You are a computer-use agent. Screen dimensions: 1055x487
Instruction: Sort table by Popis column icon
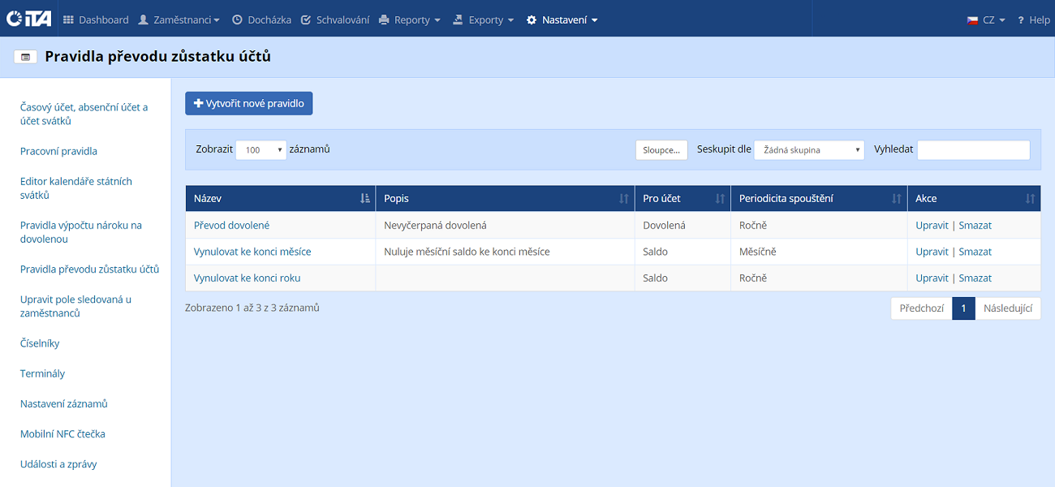(623, 199)
